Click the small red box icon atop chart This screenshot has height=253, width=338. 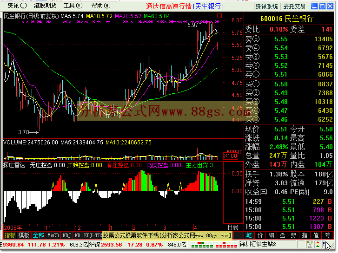(219, 16)
